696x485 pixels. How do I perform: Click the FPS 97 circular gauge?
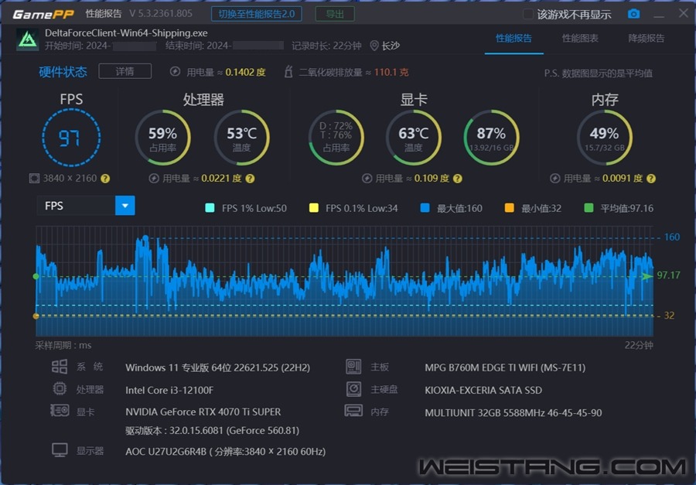(x=71, y=138)
